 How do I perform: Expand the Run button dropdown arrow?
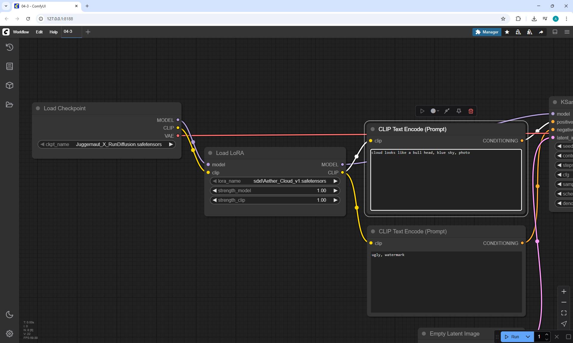coord(528,337)
